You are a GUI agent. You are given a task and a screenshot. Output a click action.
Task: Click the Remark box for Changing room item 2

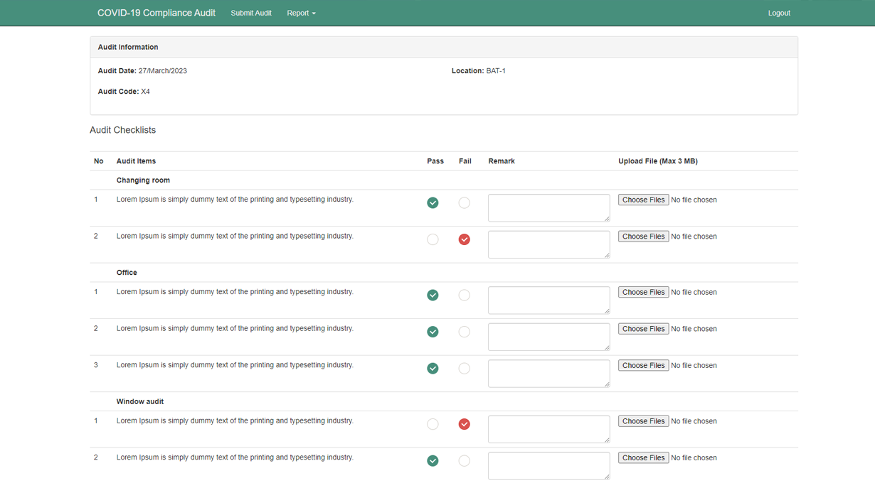(548, 244)
